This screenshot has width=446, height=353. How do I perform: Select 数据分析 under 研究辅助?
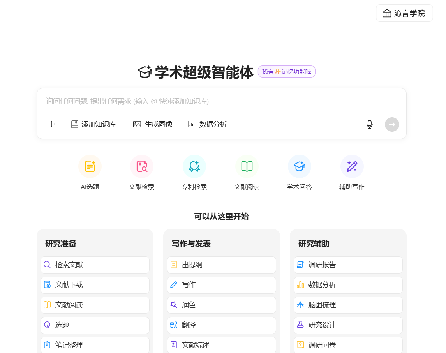[x=348, y=285]
